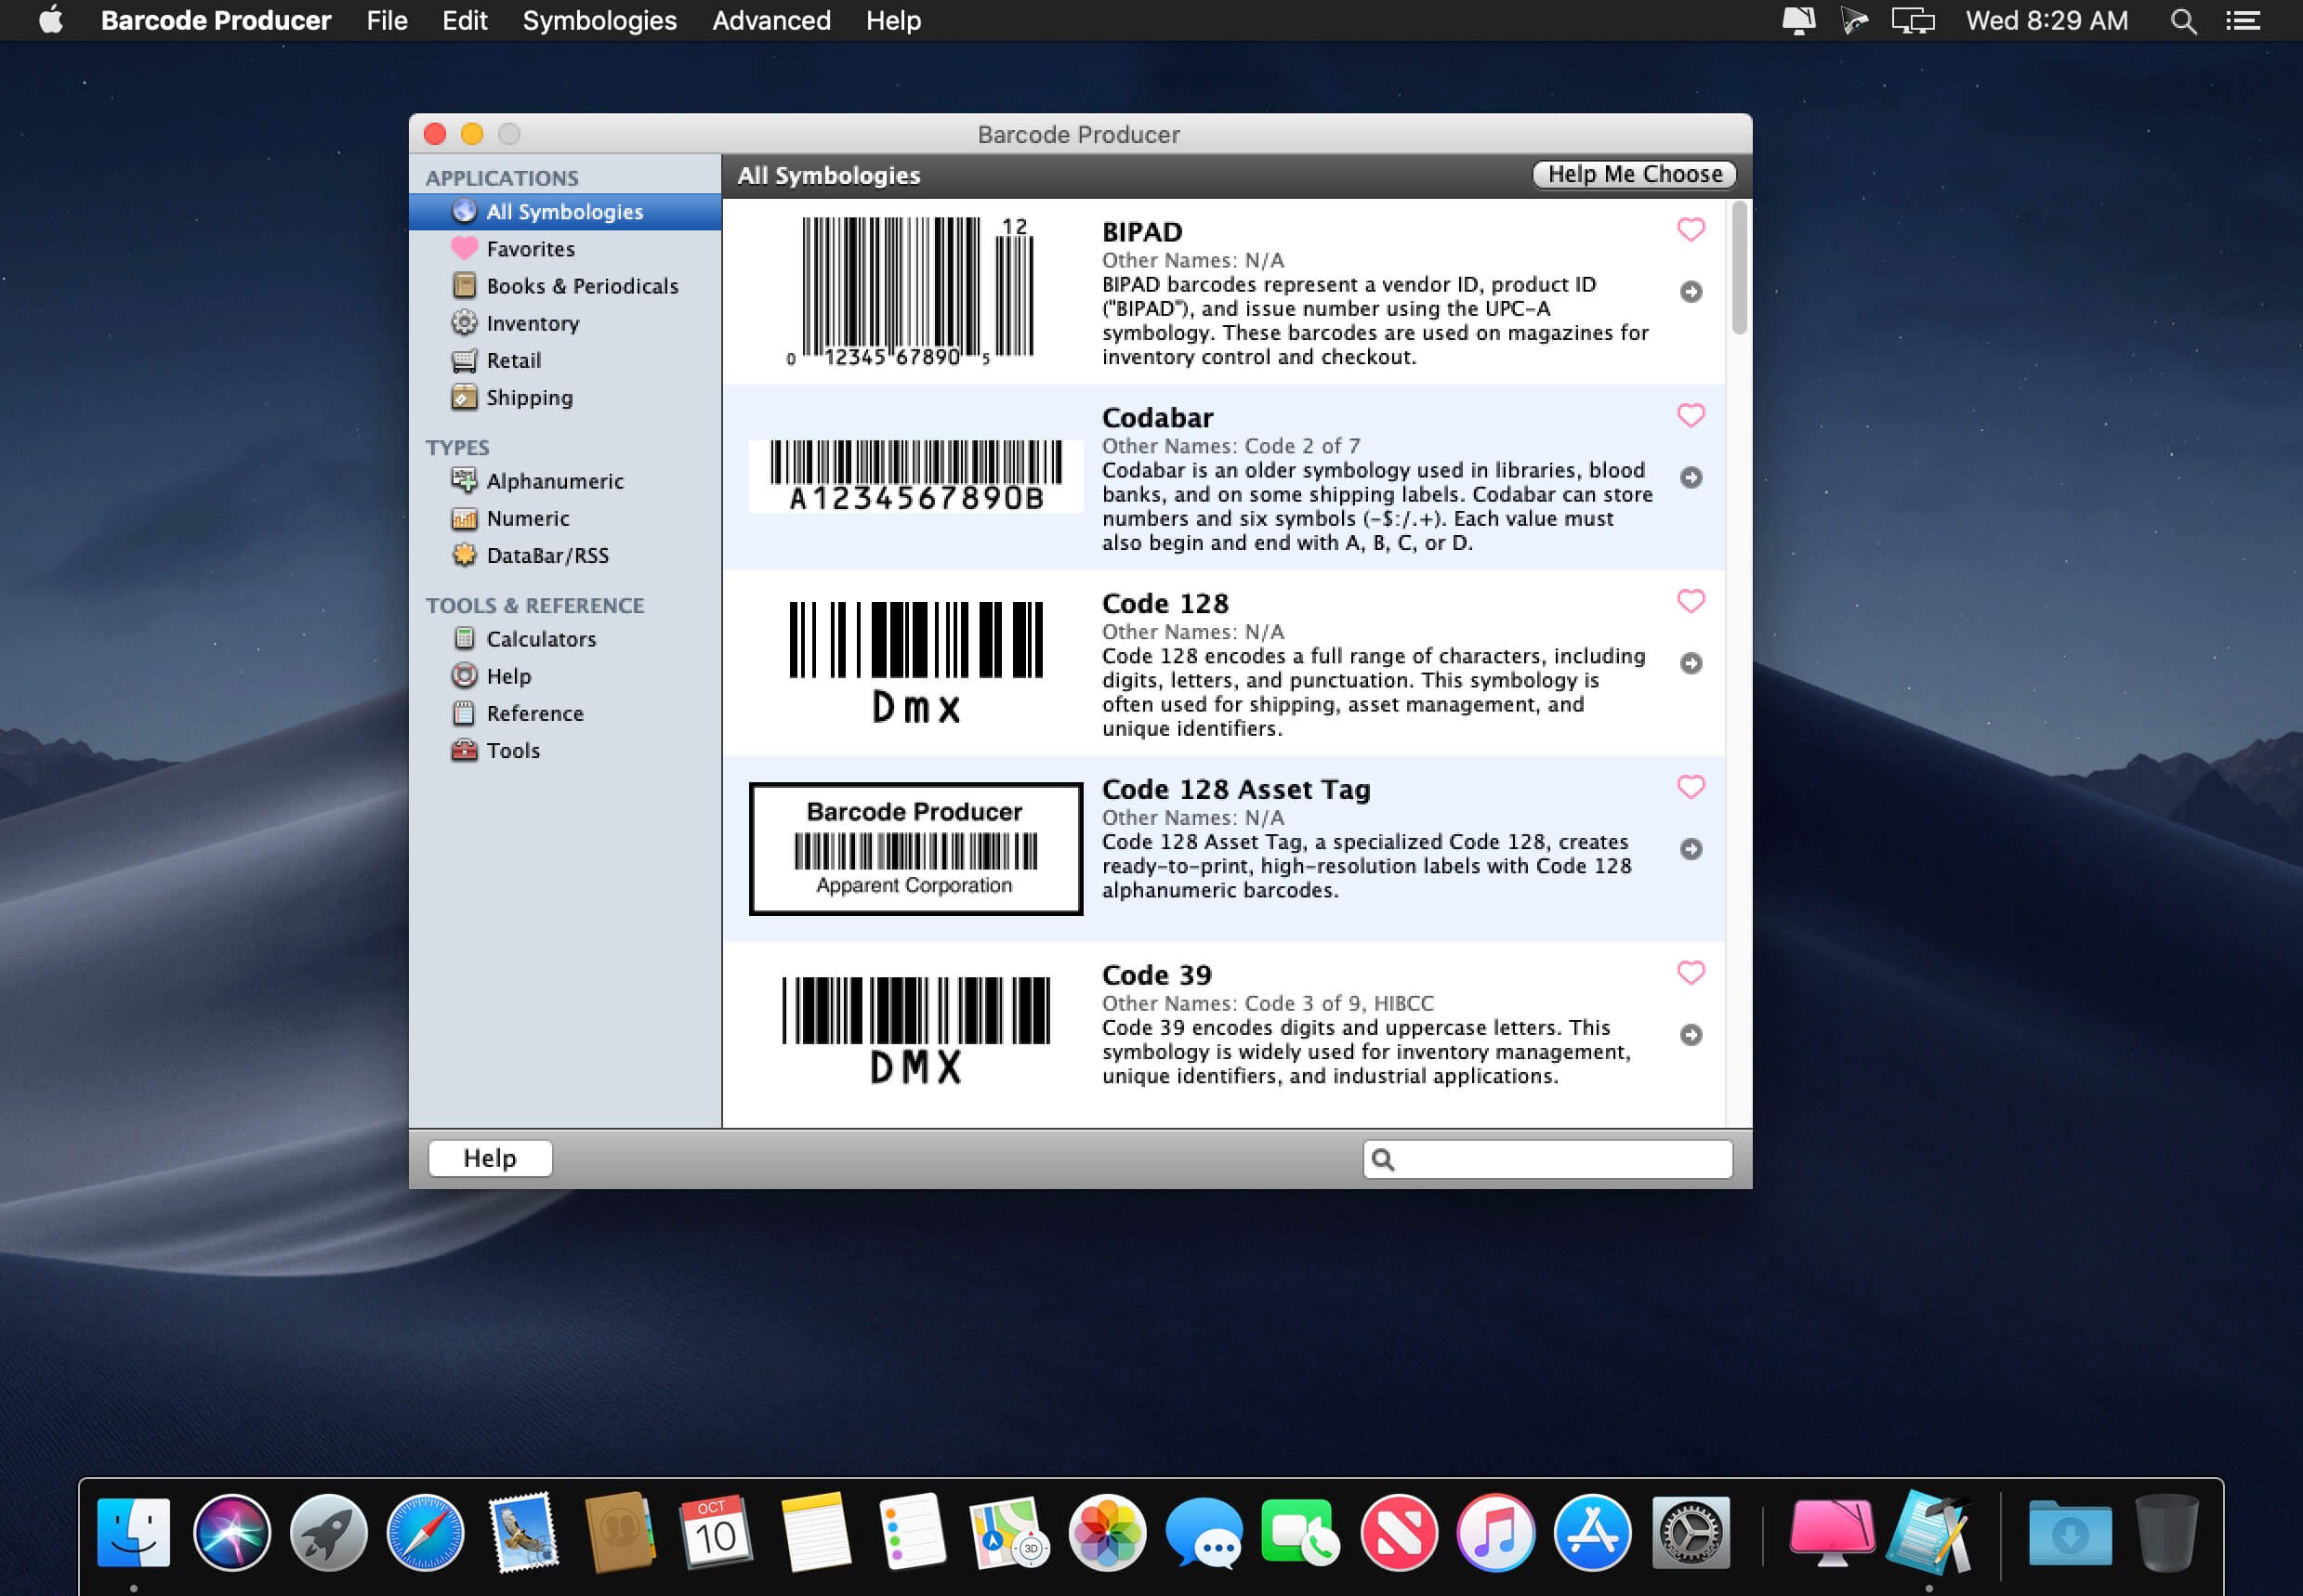Open the Numeric barcode type

click(526, 518)
